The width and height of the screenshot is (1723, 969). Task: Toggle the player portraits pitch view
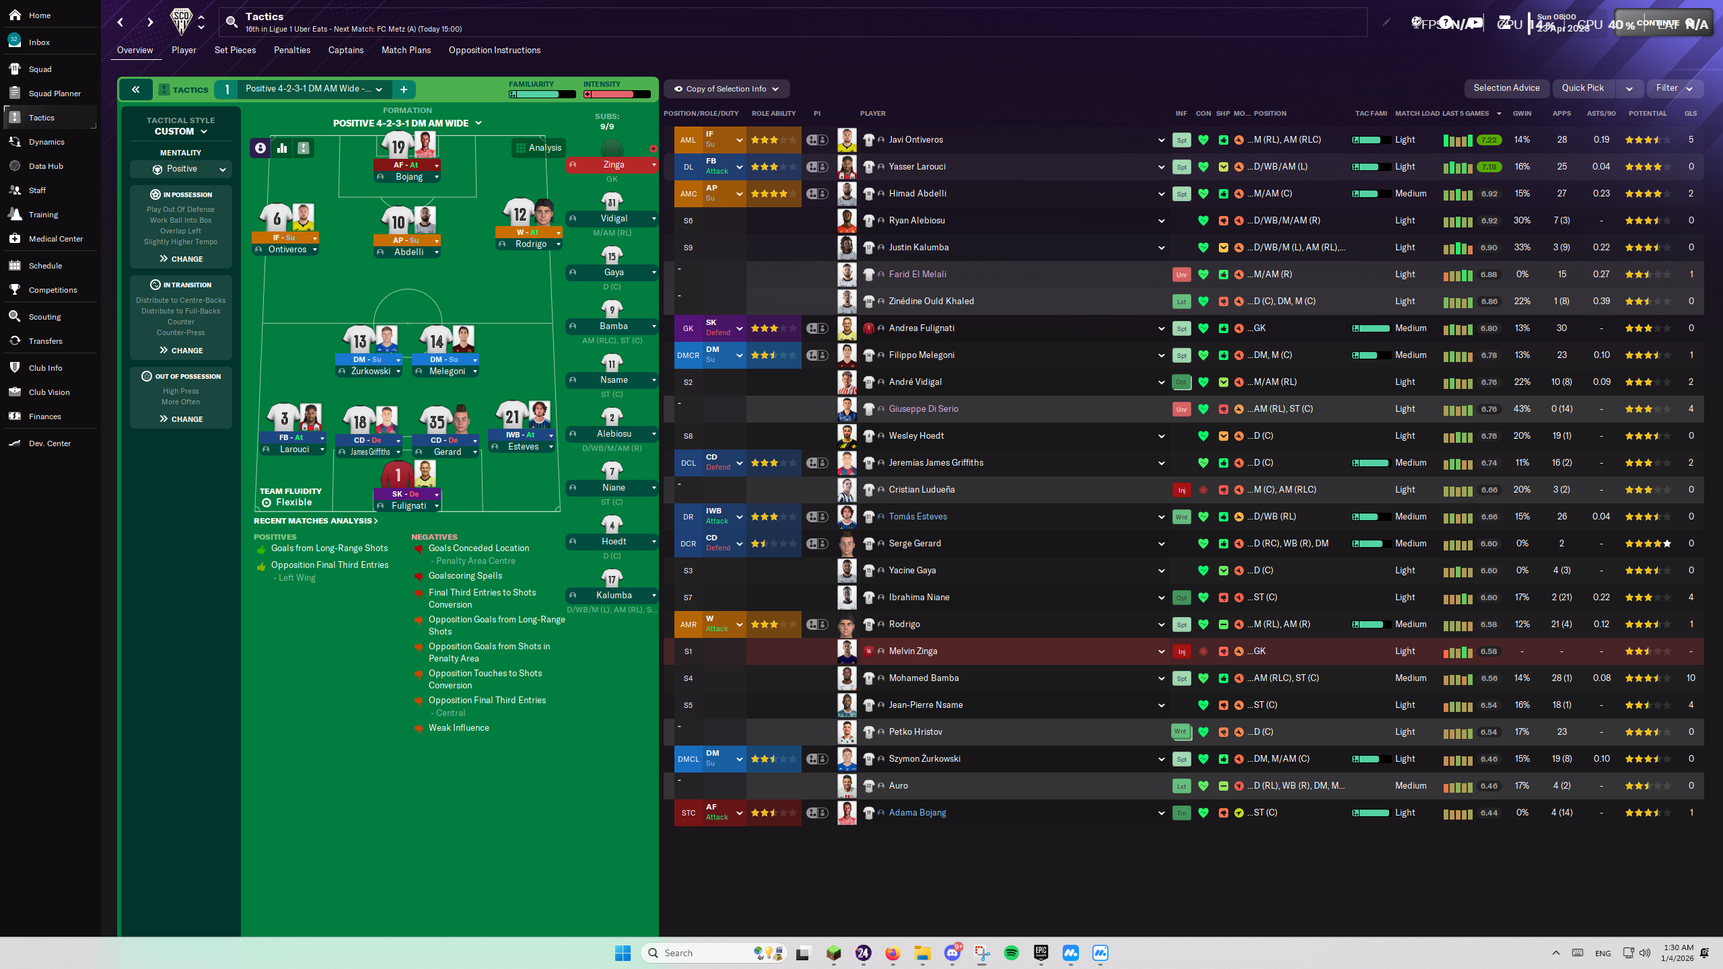point(260,148)
